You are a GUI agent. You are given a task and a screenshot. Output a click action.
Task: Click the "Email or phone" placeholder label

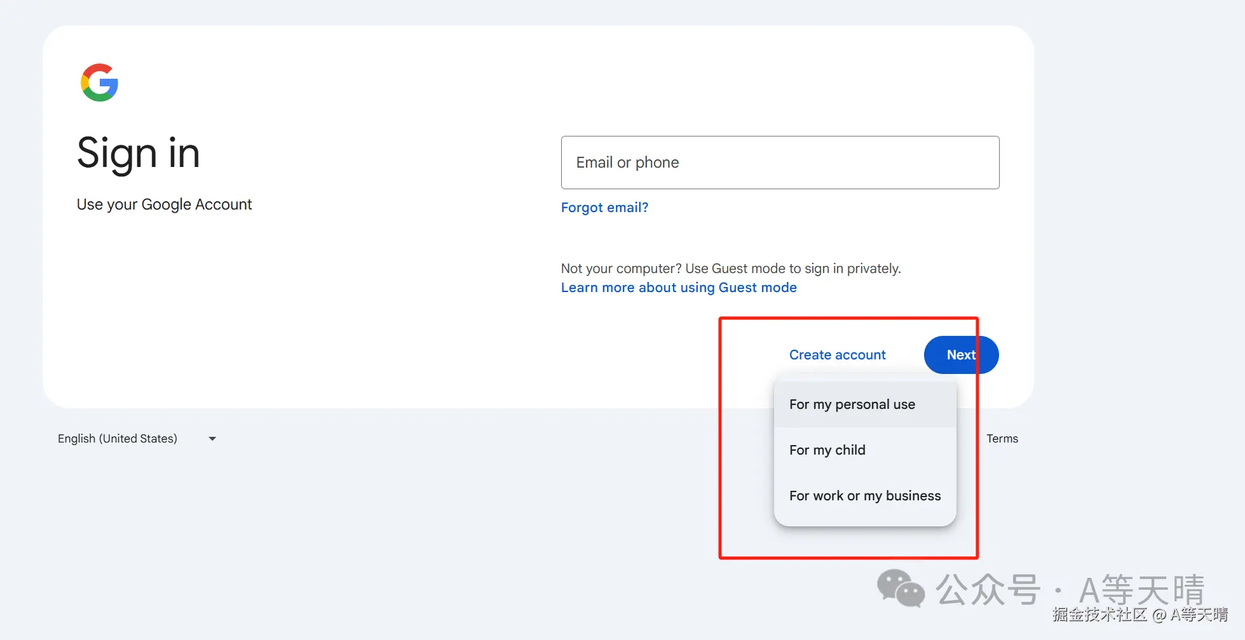[627, 163]
